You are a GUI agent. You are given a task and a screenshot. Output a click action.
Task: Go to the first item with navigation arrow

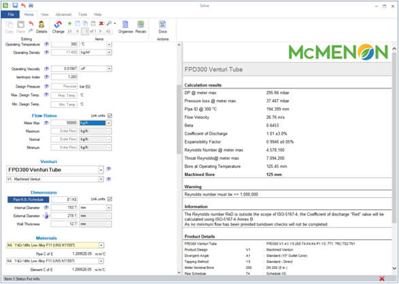click(x=69, y=31)
